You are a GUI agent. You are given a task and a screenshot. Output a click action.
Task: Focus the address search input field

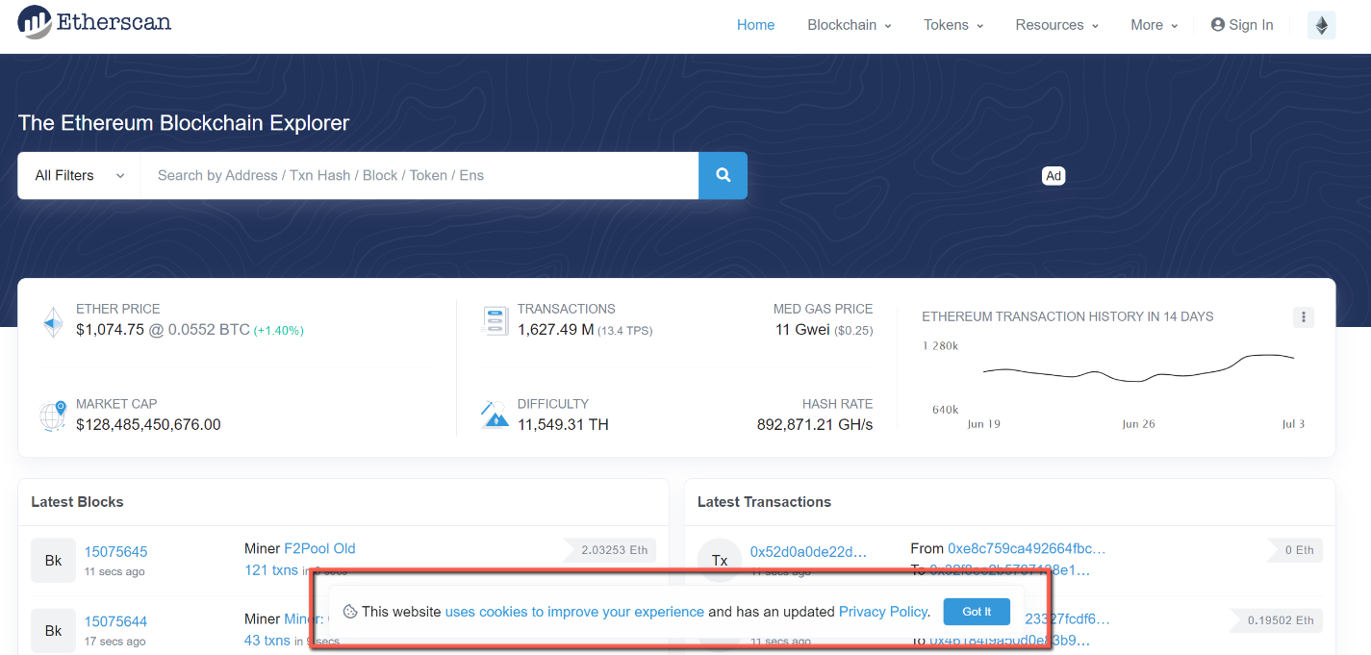419,176
